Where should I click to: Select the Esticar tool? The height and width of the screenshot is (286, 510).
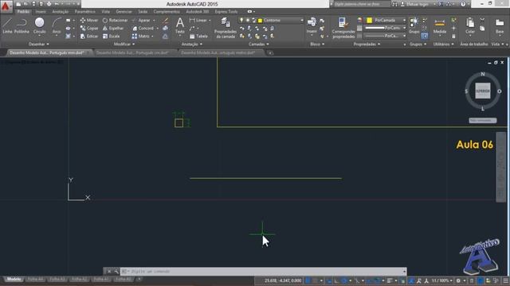coord(89,37)
